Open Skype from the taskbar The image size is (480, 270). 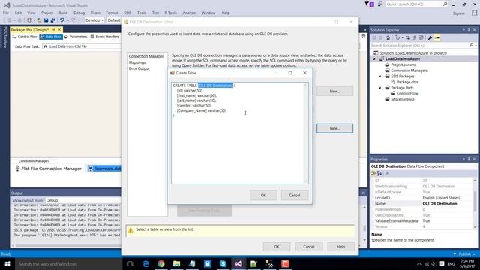[x=223, y=263]
